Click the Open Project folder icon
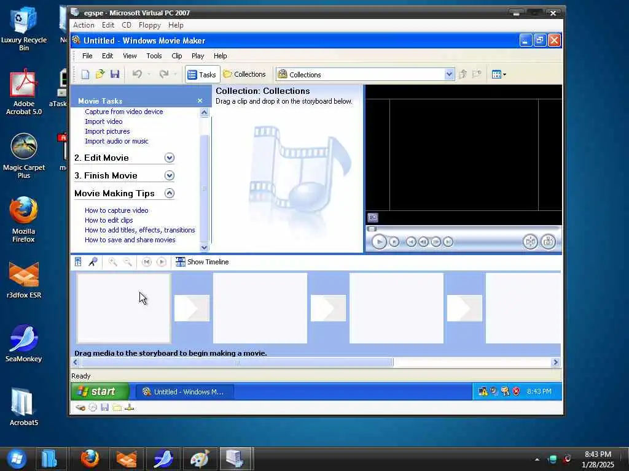 (x=100, y=74)
